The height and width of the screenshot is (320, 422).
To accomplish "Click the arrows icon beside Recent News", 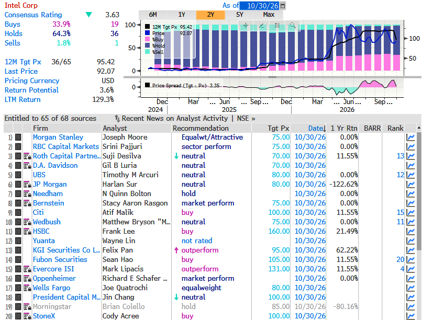I will [117, 118].
